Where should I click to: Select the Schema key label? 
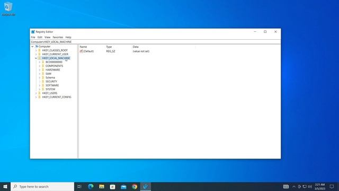(50, 78)
